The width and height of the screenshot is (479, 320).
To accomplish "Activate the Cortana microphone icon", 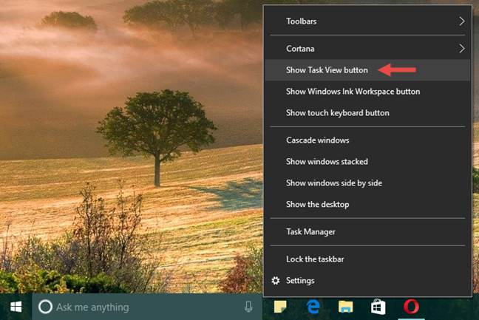I will tap(248, 307).
